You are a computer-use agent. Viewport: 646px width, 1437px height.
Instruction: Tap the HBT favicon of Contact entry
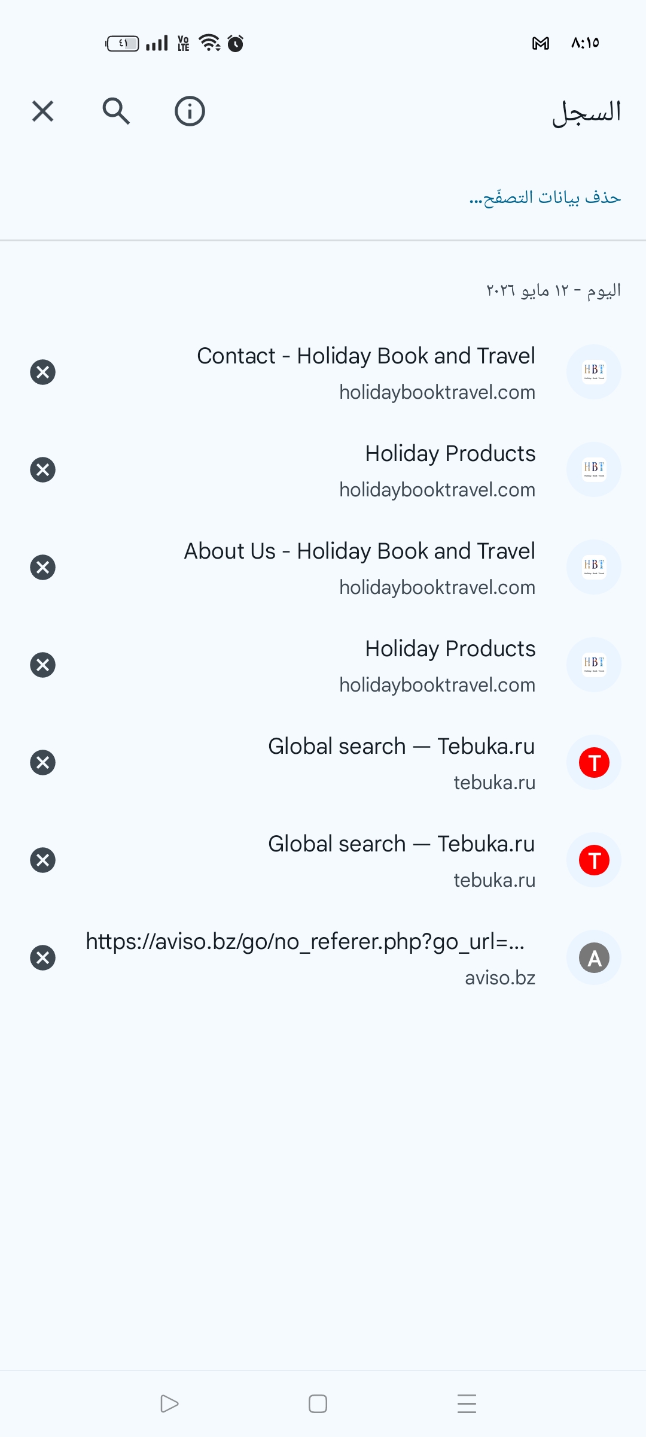(594, 372)
